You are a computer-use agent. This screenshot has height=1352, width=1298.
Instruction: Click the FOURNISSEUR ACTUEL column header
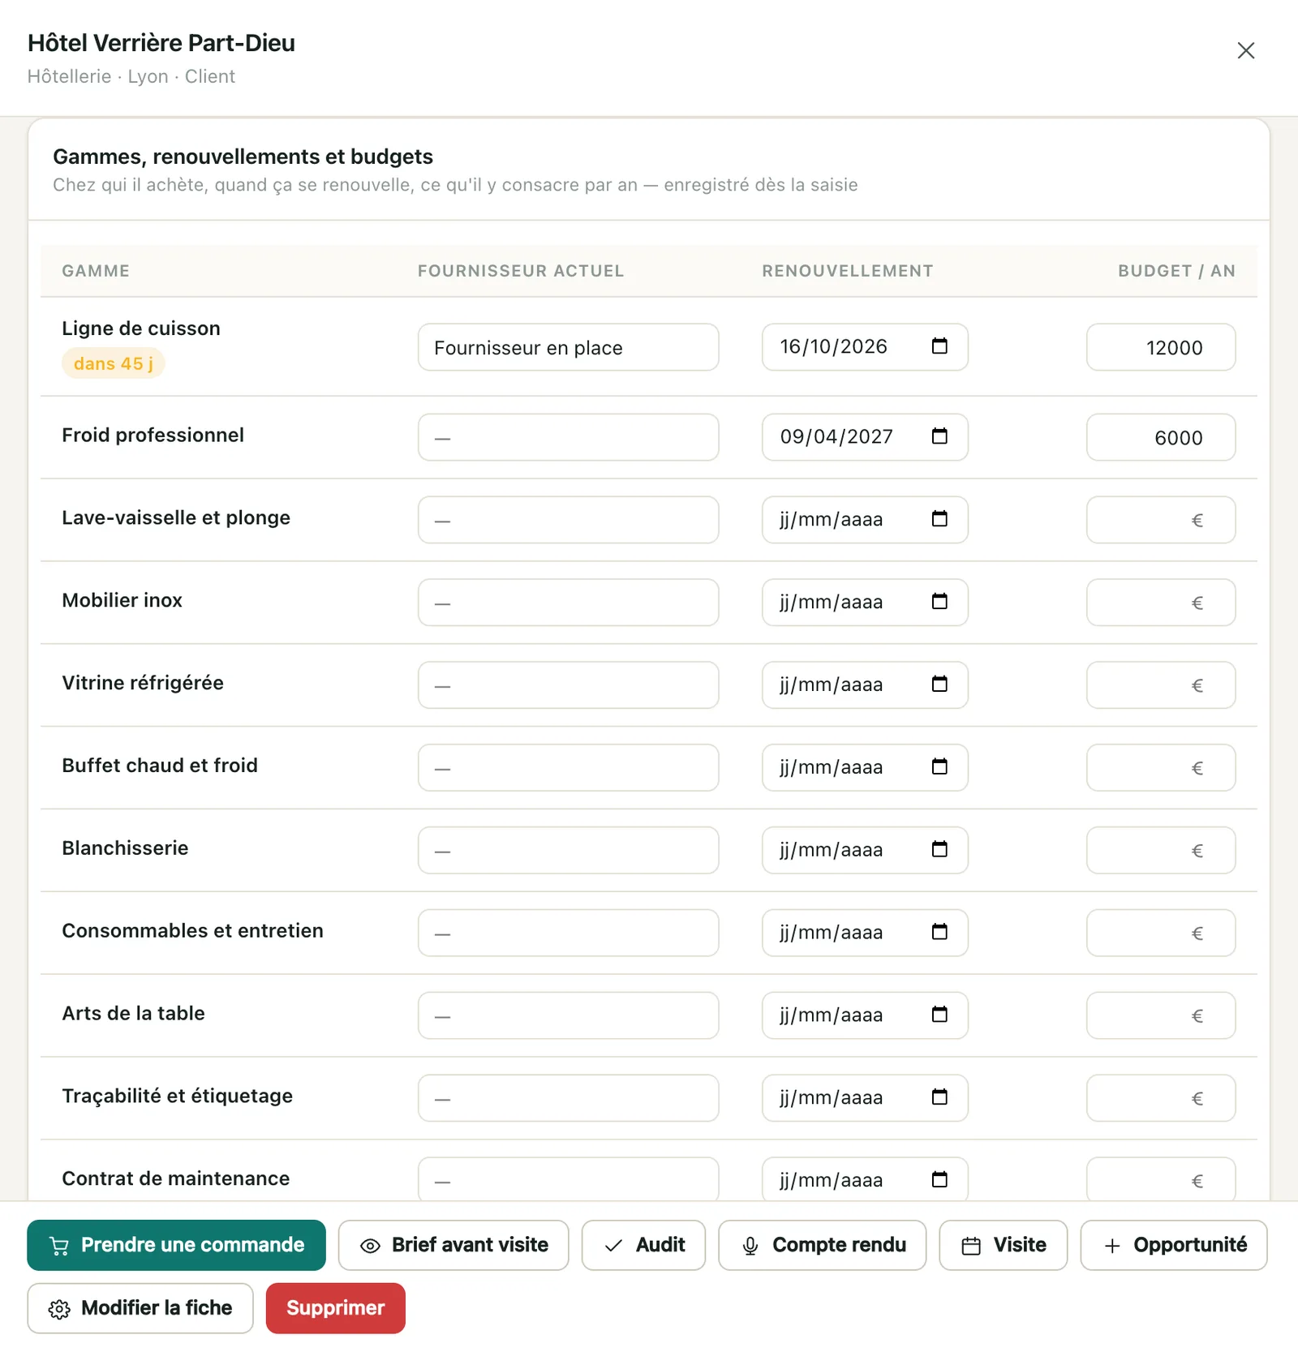click(521, 271)
